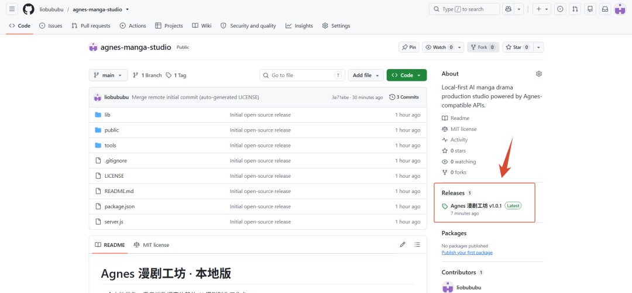Switch to the Code tab
The height and width of the screenshot is (293, 632).
coord(20,26)
